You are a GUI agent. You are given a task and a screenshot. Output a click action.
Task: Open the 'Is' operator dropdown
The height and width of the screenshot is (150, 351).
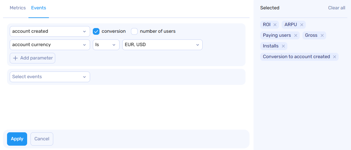pyautogui.click(x=106, y=45)
